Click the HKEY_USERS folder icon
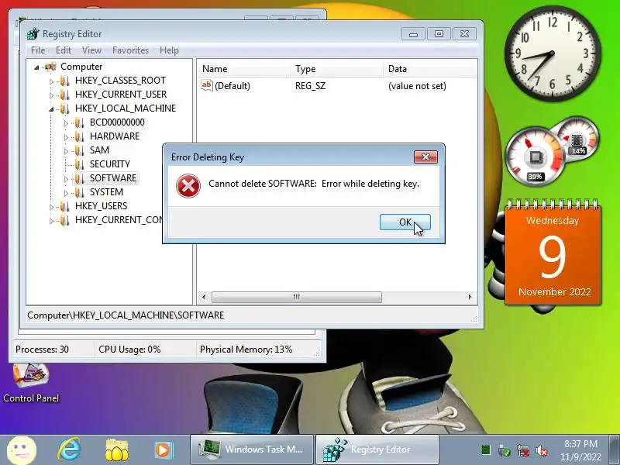 pos(65,206)
